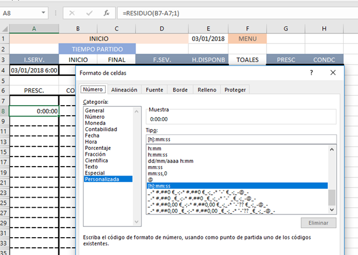This screenshot has height=255, width=358.
Task: Click the insert function fx icon
Action: click(x=106, y=13)
